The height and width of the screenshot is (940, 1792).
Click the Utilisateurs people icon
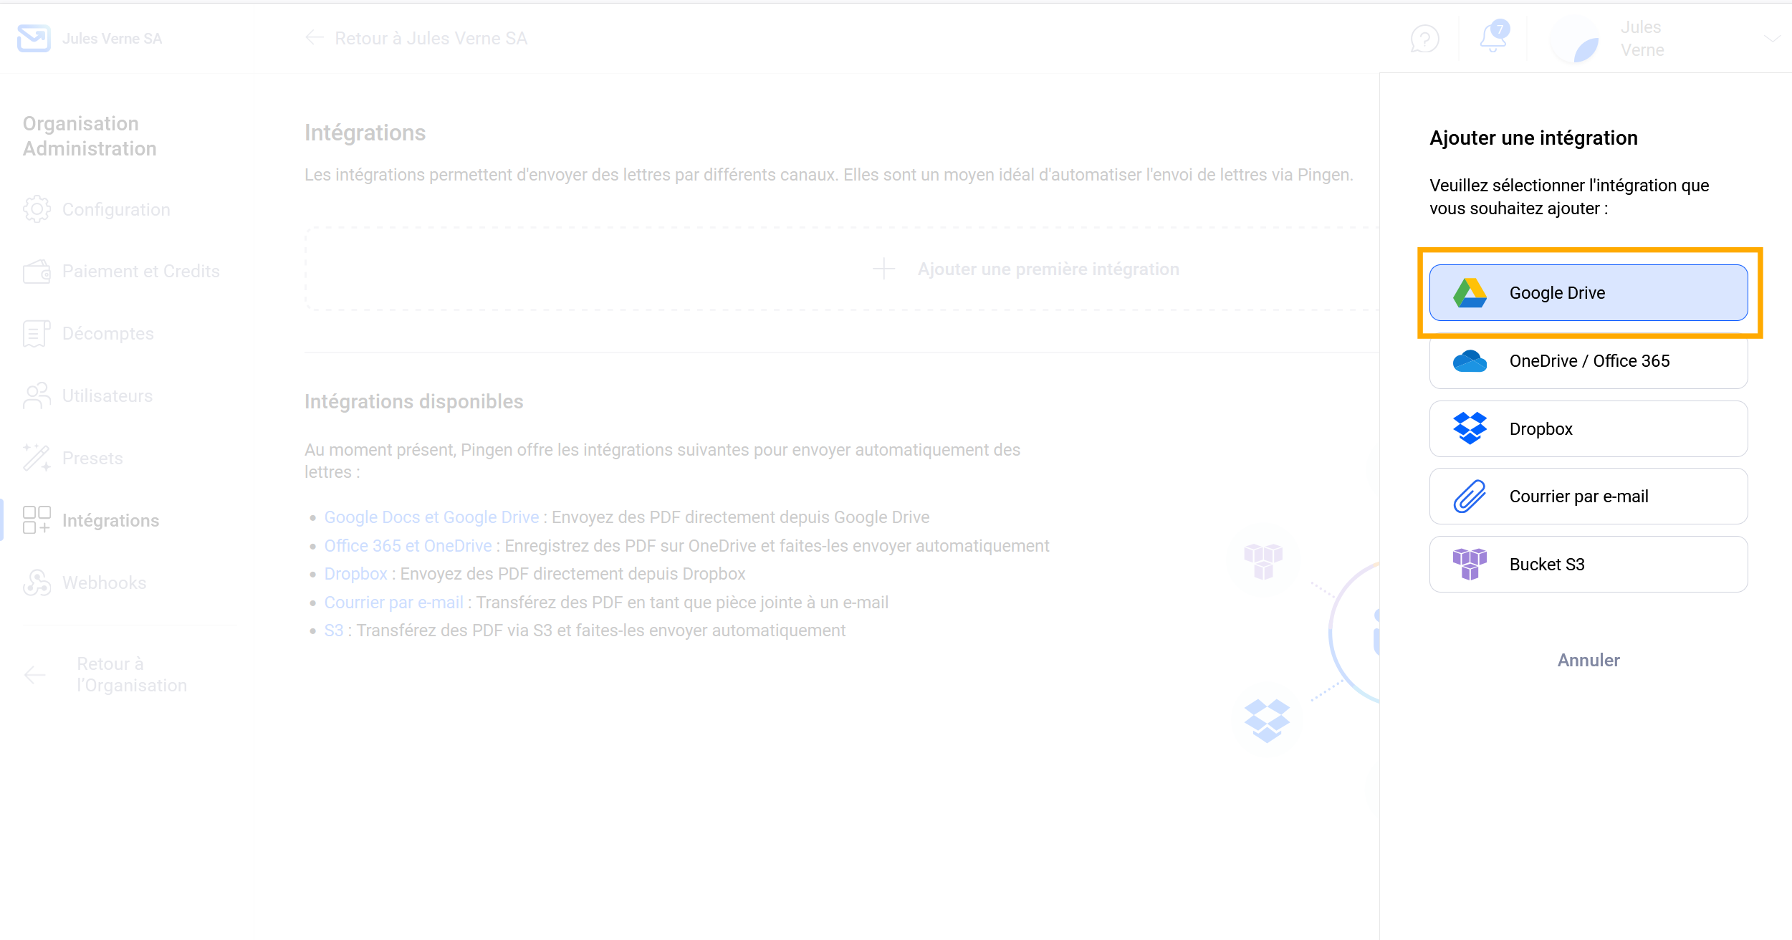pos(37,395)
